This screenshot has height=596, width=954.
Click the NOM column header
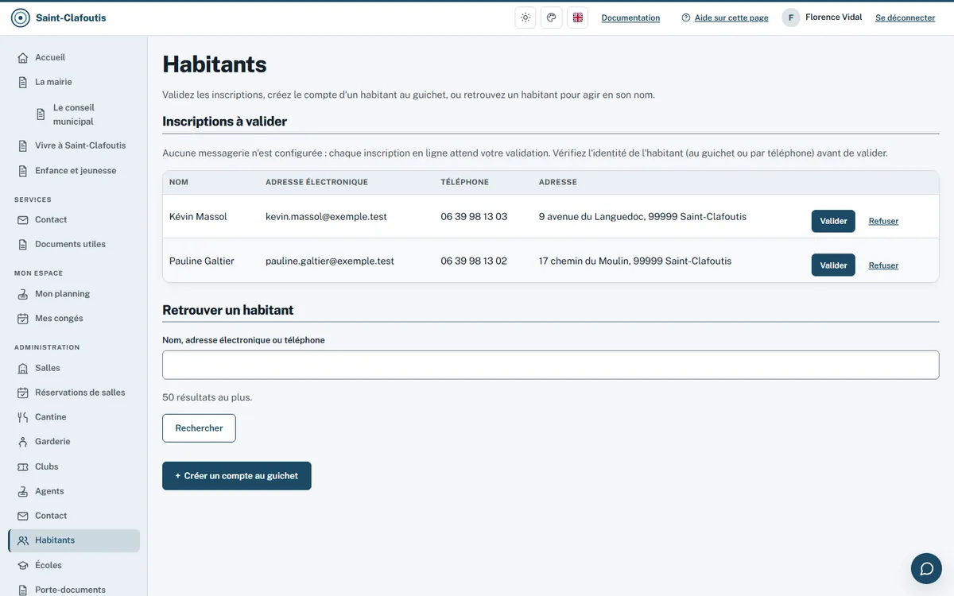point(179,182)
